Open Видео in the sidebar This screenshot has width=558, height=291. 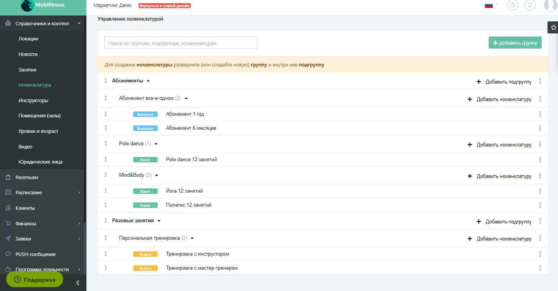25,147
